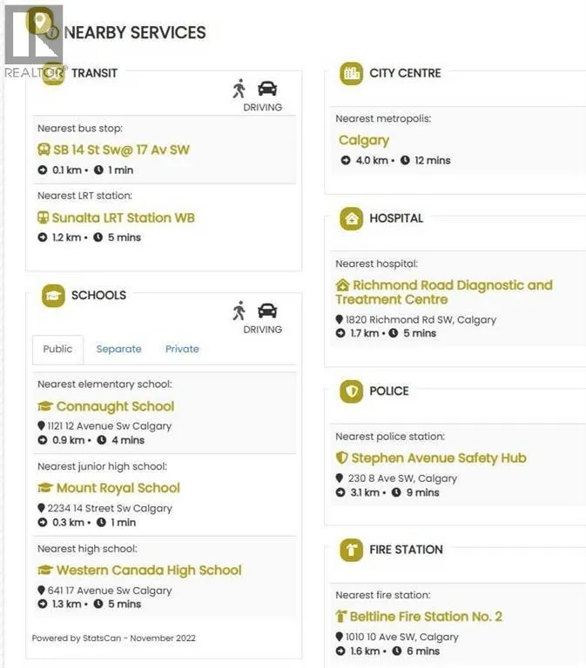Screen dimensions: 586x668
Task: Click the Schools graduation cap icon
Action: tap(53, 296)
